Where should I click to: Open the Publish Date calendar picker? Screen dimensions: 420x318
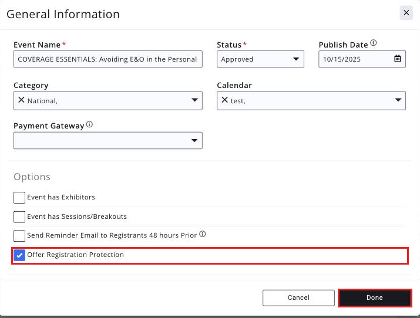(397, 59)
